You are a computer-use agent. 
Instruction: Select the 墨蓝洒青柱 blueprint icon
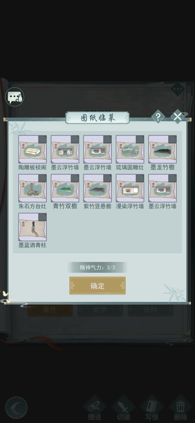32,227
